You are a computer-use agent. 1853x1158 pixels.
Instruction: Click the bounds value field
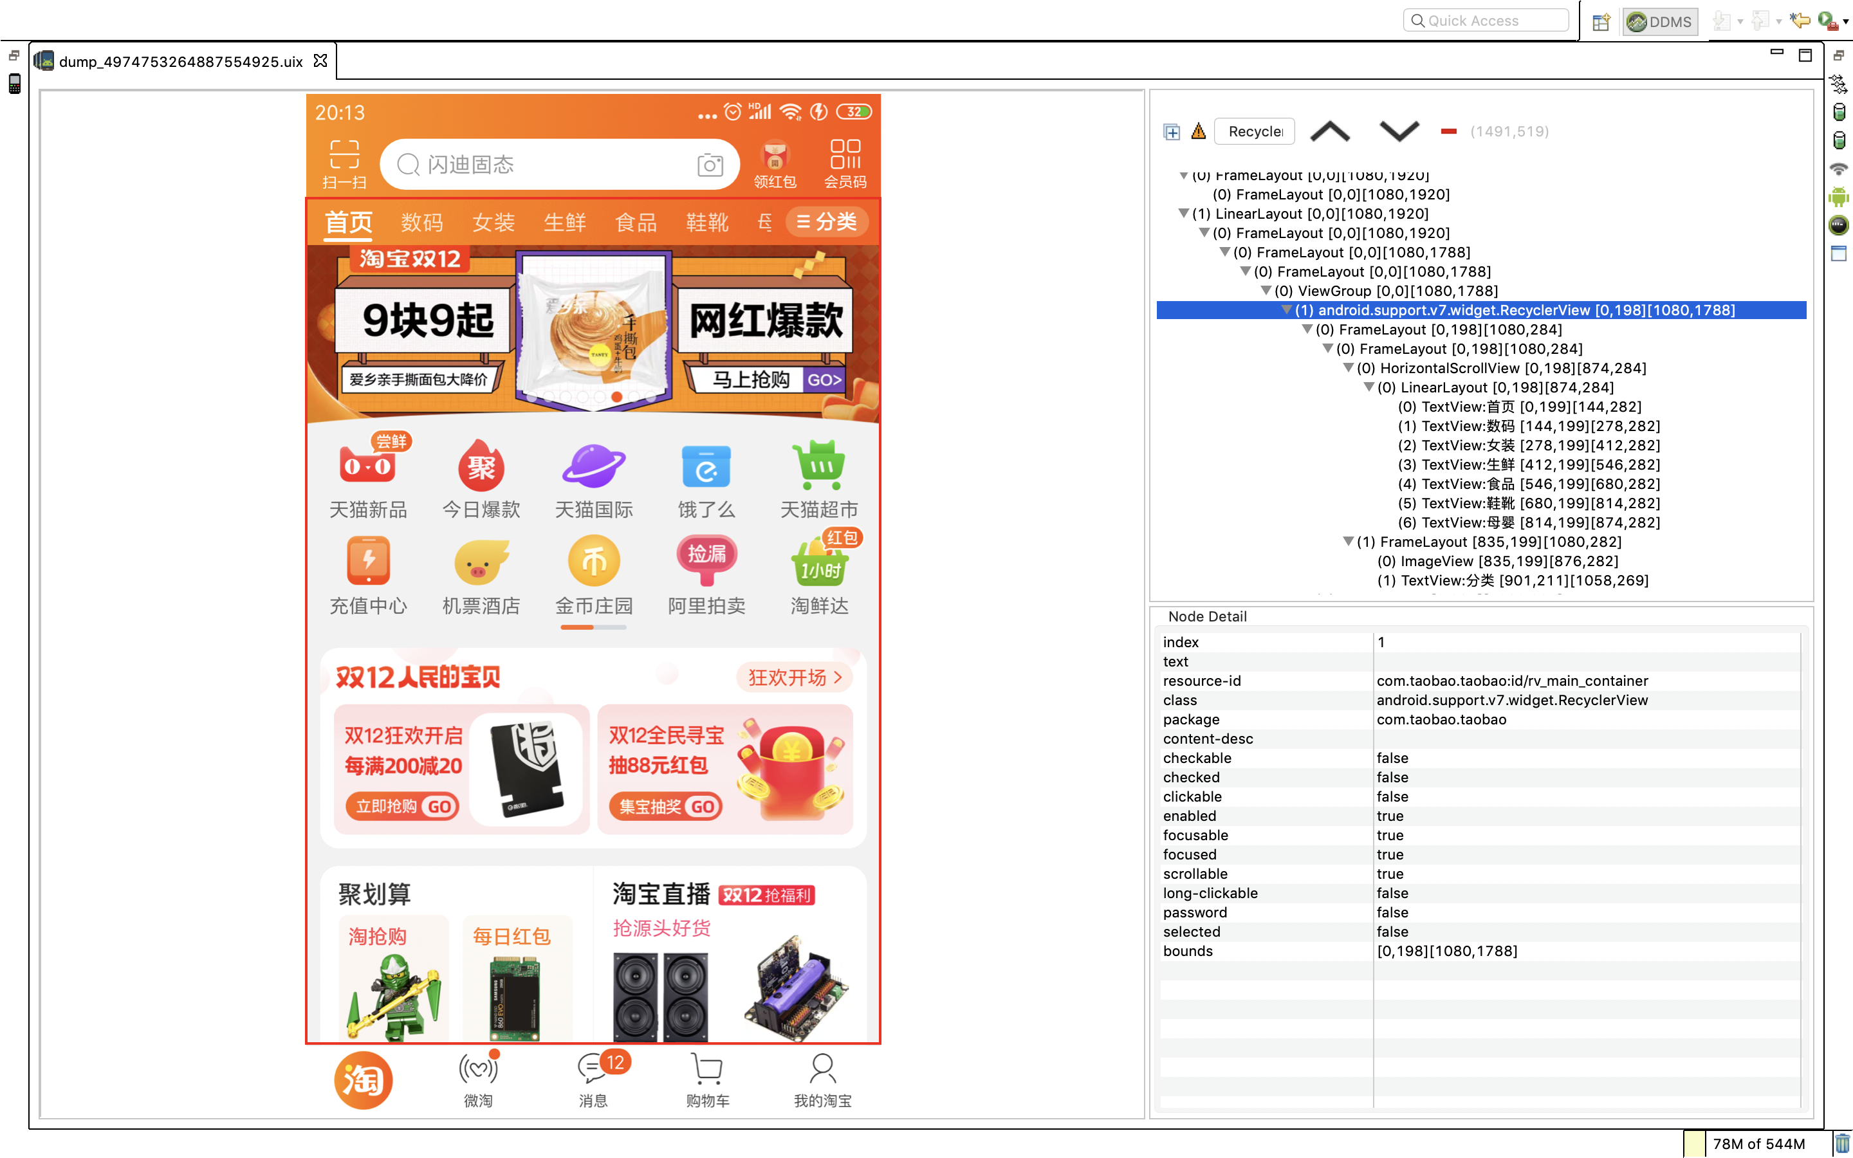click(x=1587, y=950)
